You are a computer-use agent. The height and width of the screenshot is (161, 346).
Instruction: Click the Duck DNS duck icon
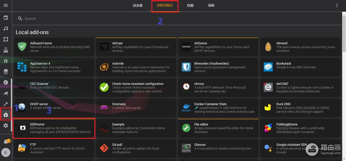(x=268, y=108)
